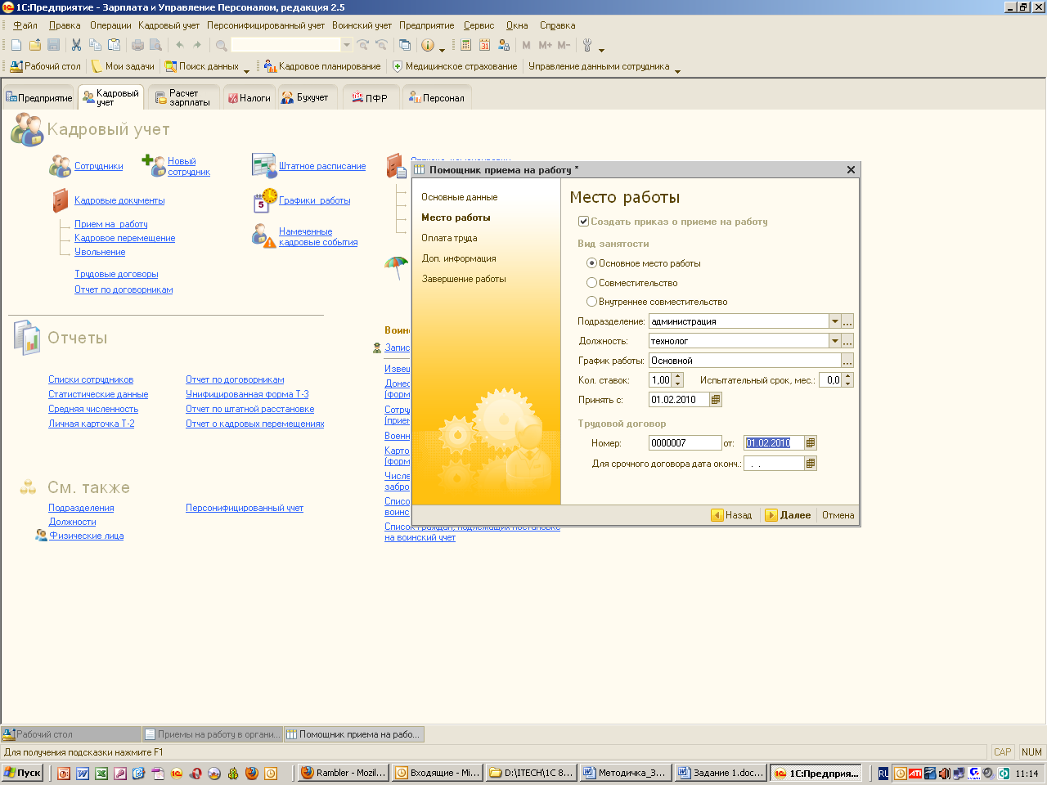Click ellipsis button next to Должность
1047x785 pixels.
coord(847,341)
